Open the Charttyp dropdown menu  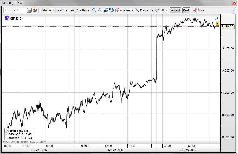tap(80, 10)
